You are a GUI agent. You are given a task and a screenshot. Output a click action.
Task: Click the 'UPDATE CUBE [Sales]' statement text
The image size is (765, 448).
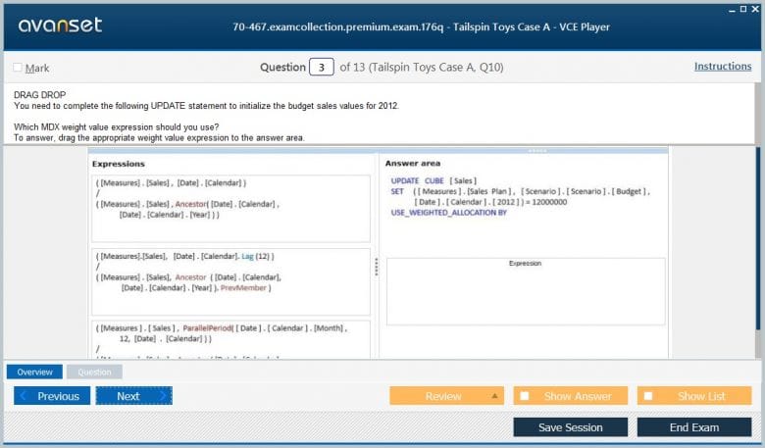tap(433, 180)
